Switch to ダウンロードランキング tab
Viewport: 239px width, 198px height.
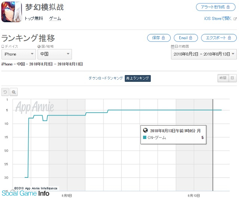[x=106, y=78]
